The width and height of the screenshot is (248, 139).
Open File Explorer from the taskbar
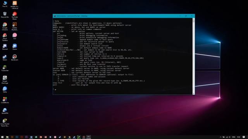tap(7, 137)
